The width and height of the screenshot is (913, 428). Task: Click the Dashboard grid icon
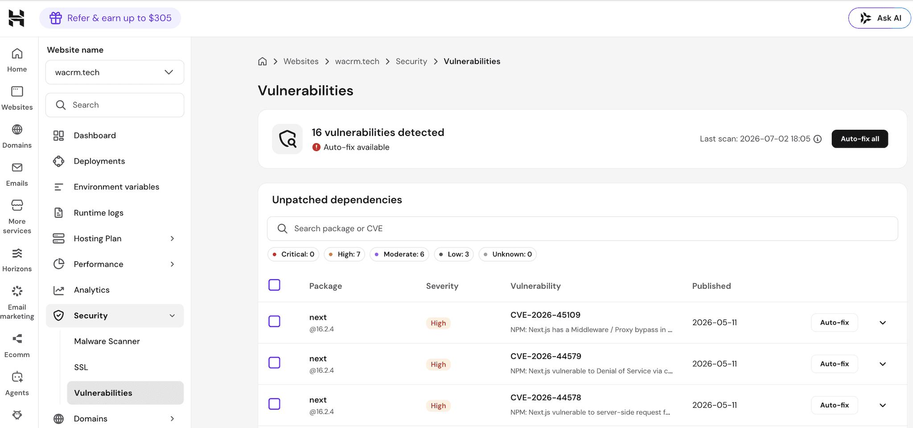click(58, 136)
